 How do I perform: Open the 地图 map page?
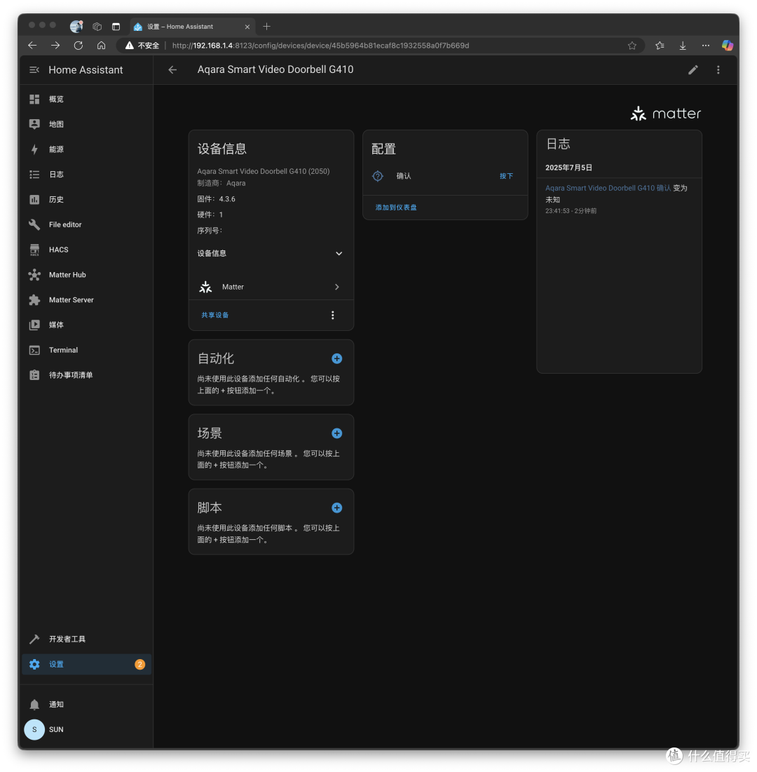coord(87,124)
